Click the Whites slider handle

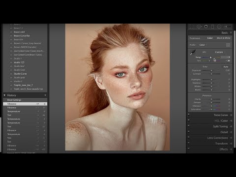(x=211, y=87)
